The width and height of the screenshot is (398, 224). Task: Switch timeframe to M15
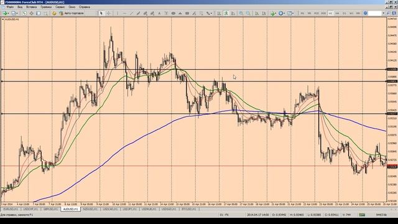point(317,13)
